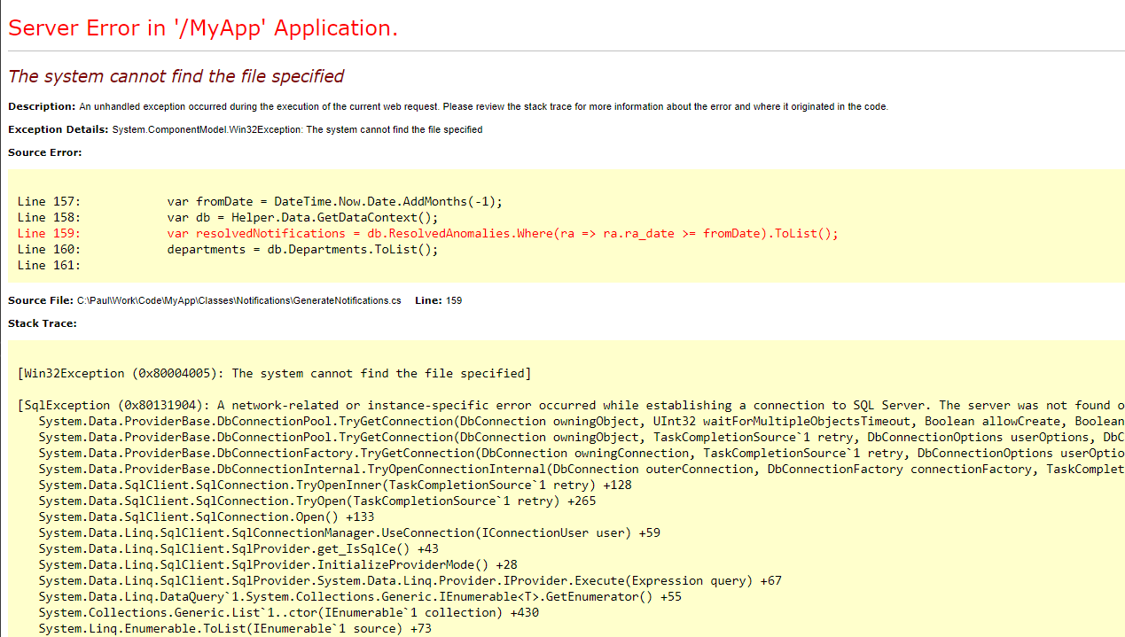Click the SqlConnectionManager.UseConnection +59 stack entry
Viewport: 1125px width, 637px height.
349,532
